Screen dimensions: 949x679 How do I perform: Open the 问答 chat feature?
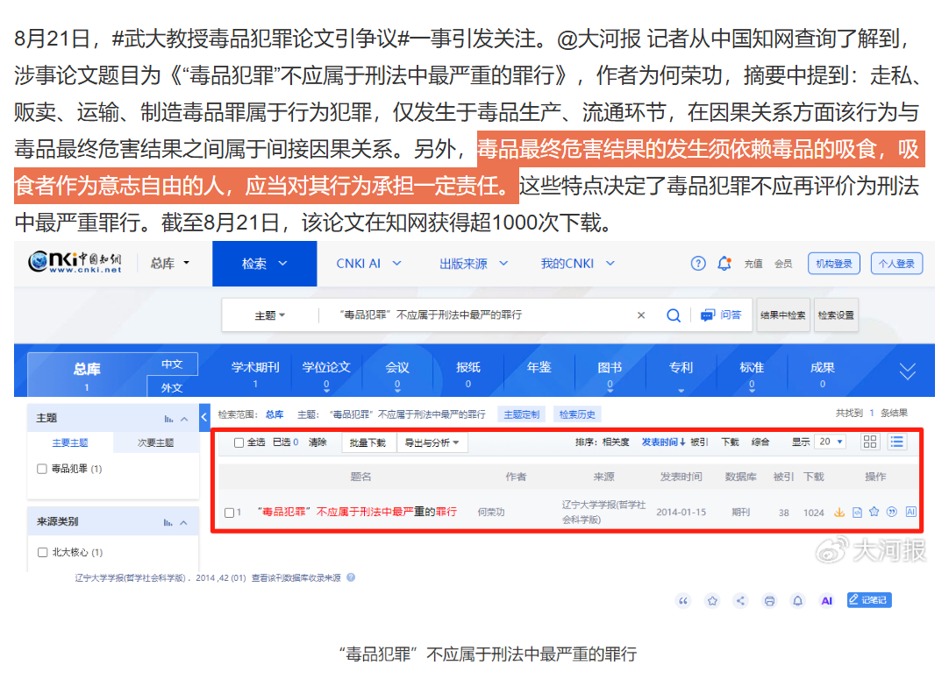[x=721, y=315]
